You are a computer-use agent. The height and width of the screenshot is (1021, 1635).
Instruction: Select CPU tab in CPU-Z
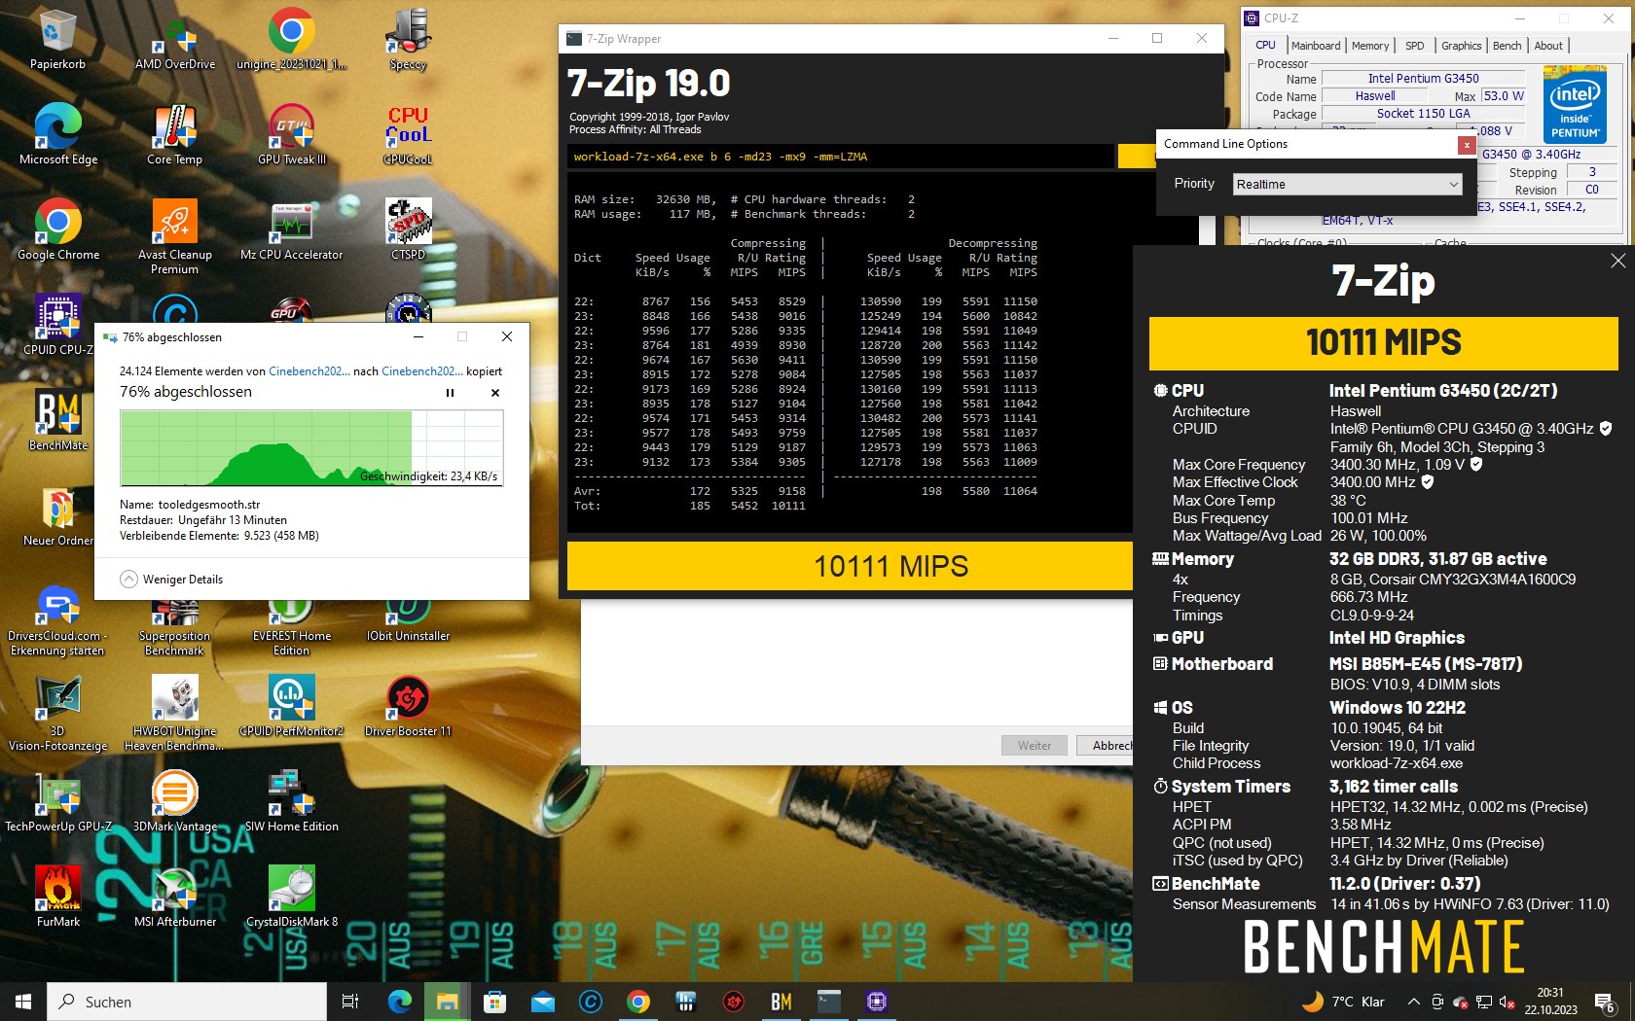click(1265, 45)
